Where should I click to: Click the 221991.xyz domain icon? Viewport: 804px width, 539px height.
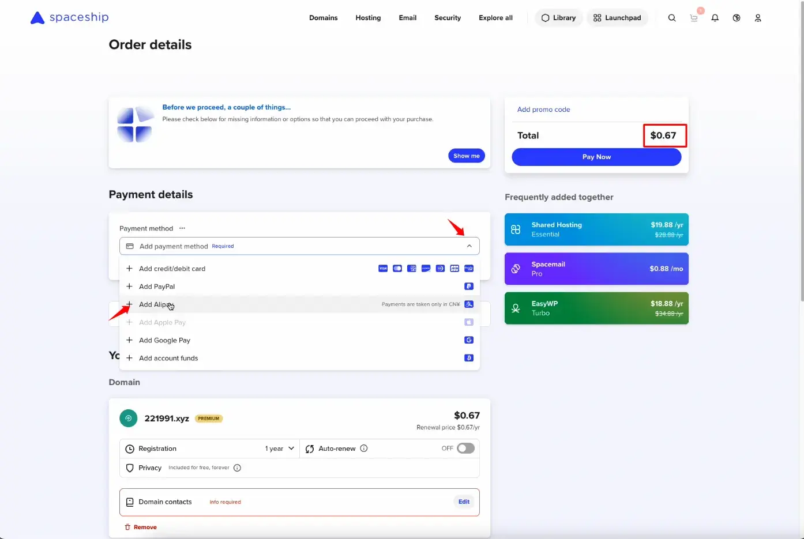(129, 418)
